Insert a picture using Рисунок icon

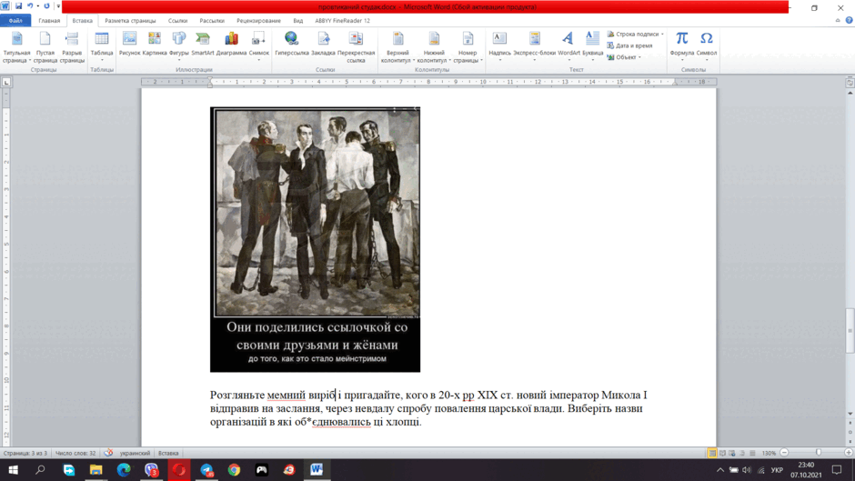coord(129,45)
